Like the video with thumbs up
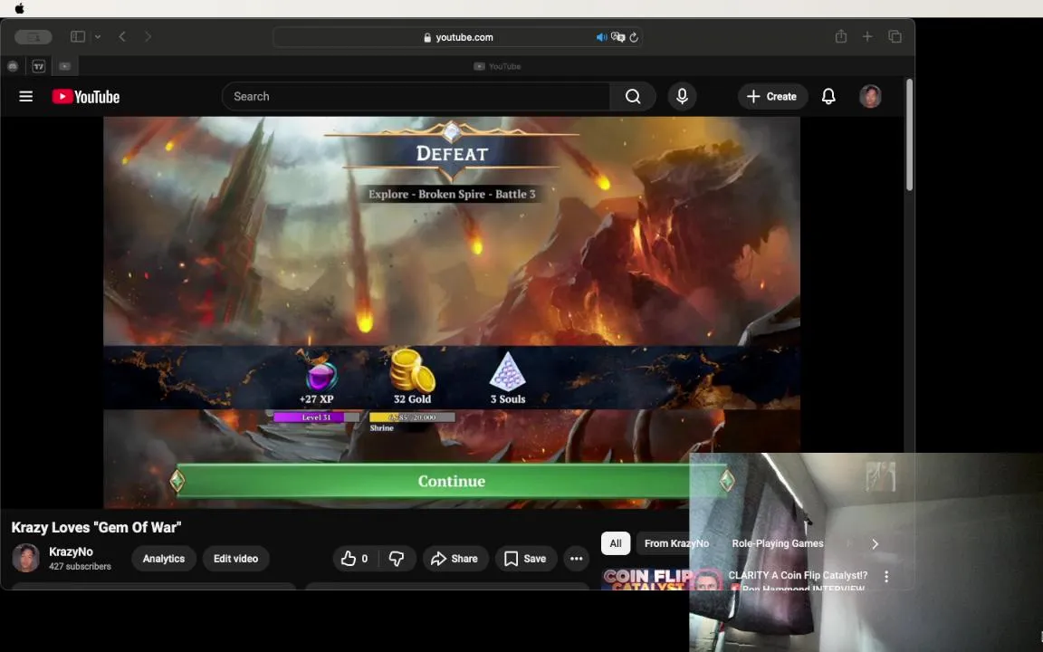 (355, 559)
